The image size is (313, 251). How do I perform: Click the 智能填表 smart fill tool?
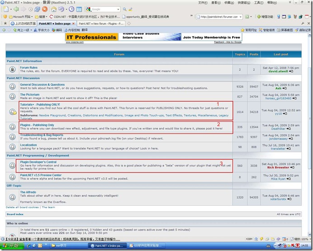(267, 30)
